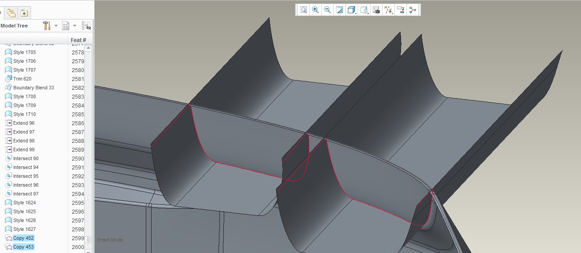Click the Zoom Out magnifier icon
581x253 pixels.
click(328, 10)
